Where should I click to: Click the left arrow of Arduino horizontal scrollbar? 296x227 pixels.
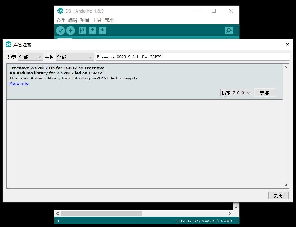coord(57,213)
